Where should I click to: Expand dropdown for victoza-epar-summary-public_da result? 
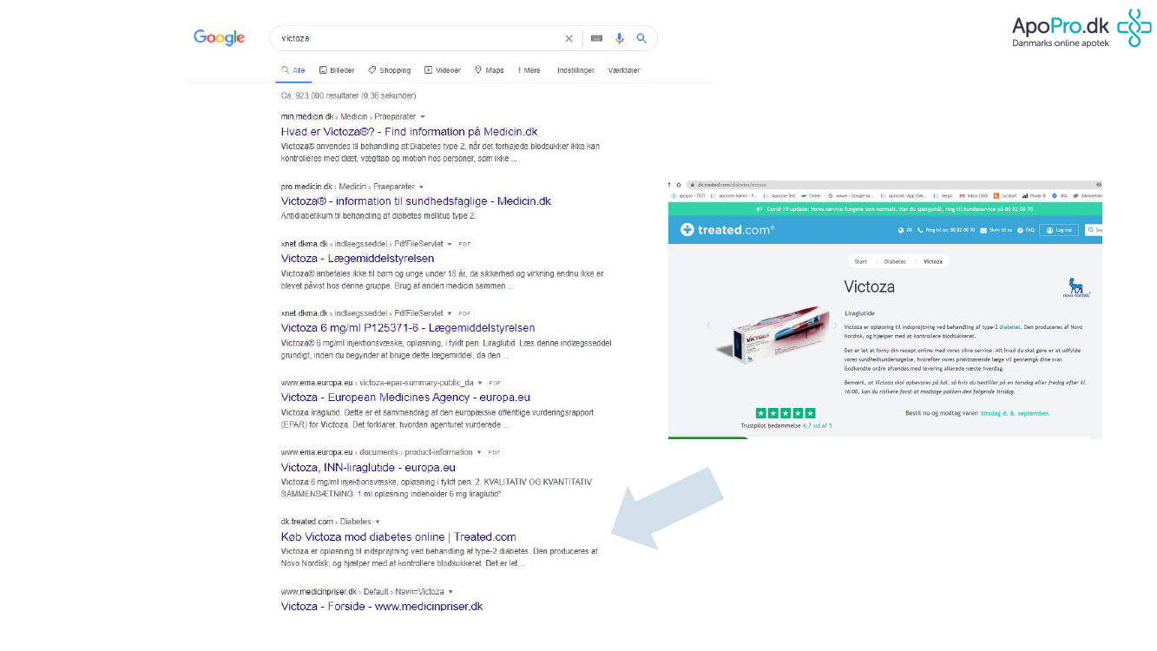[479, 383]
